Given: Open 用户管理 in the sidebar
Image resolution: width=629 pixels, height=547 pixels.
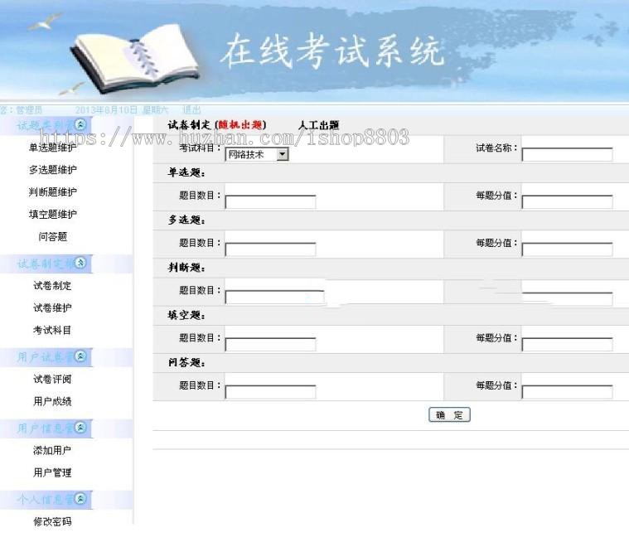Looking at the screenshot, I should tap(52, 472).
